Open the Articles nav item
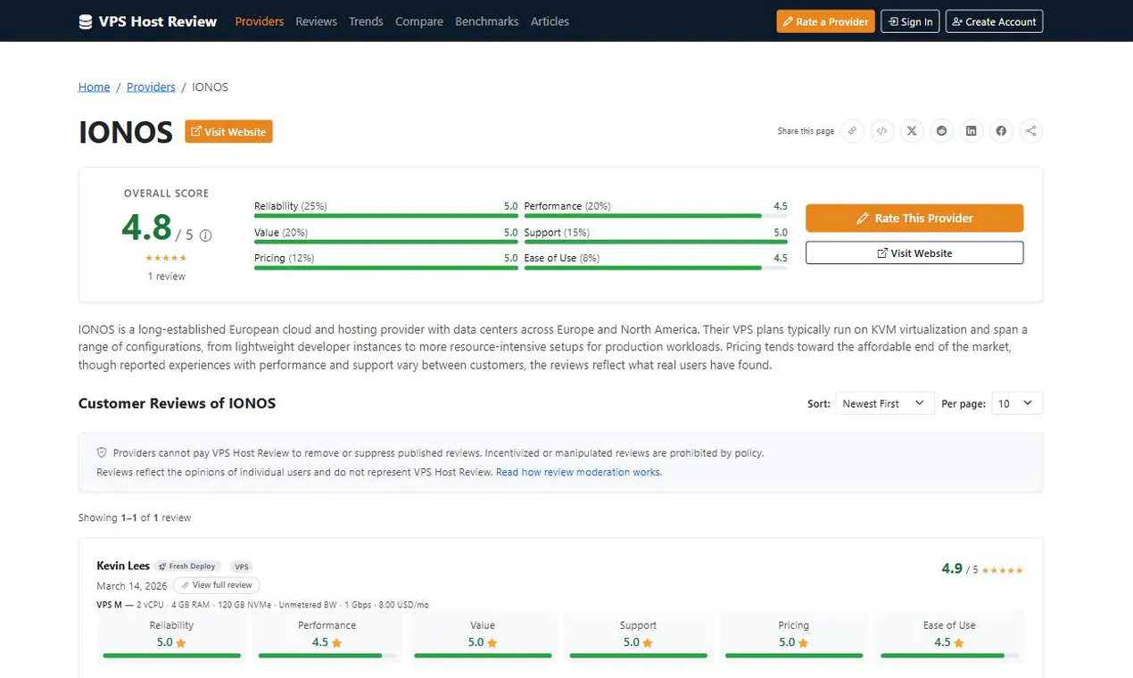 tap(550, 21)
